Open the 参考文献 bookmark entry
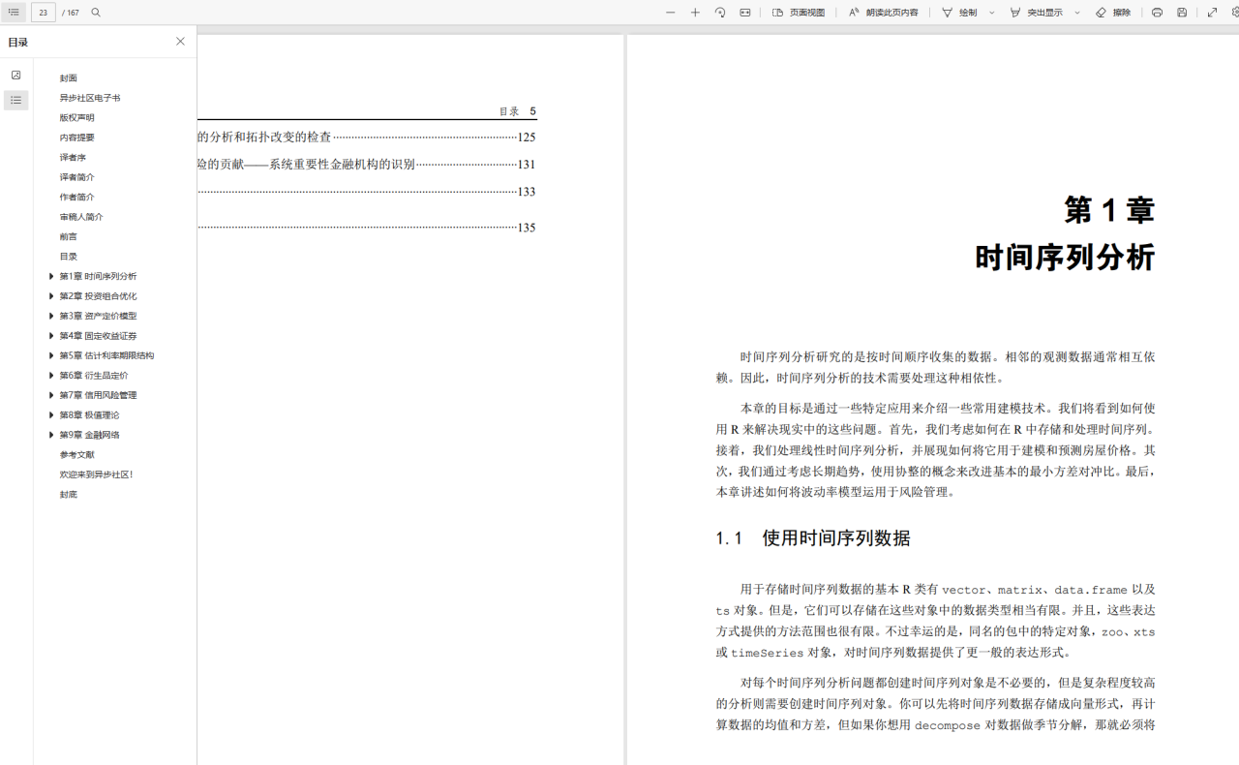This screenshot has height=765, width=1239. coord(76,454)
